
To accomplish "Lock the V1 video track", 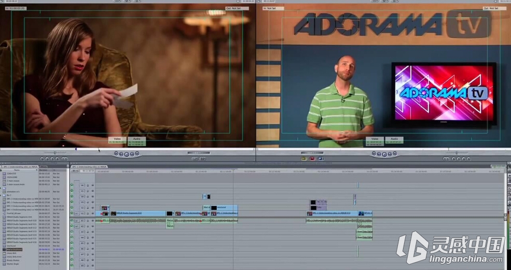I will coord(88,214).
